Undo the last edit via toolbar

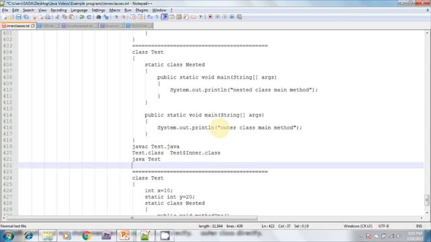coord(81,17)
